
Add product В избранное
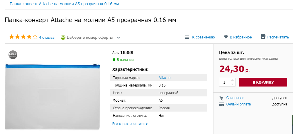(x=241, y=37)
